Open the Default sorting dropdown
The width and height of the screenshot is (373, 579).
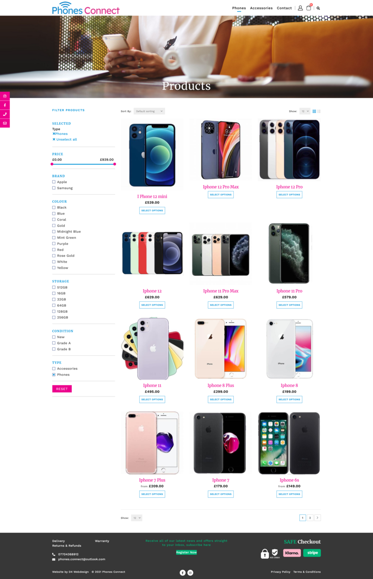coord(149,111)
